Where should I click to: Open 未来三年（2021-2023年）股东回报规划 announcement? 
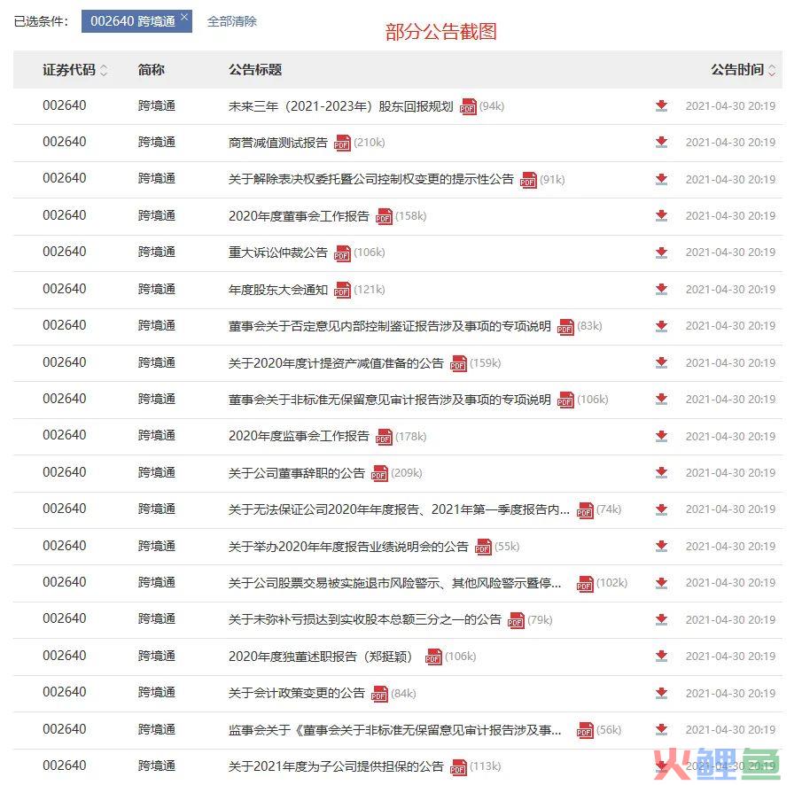340,106
